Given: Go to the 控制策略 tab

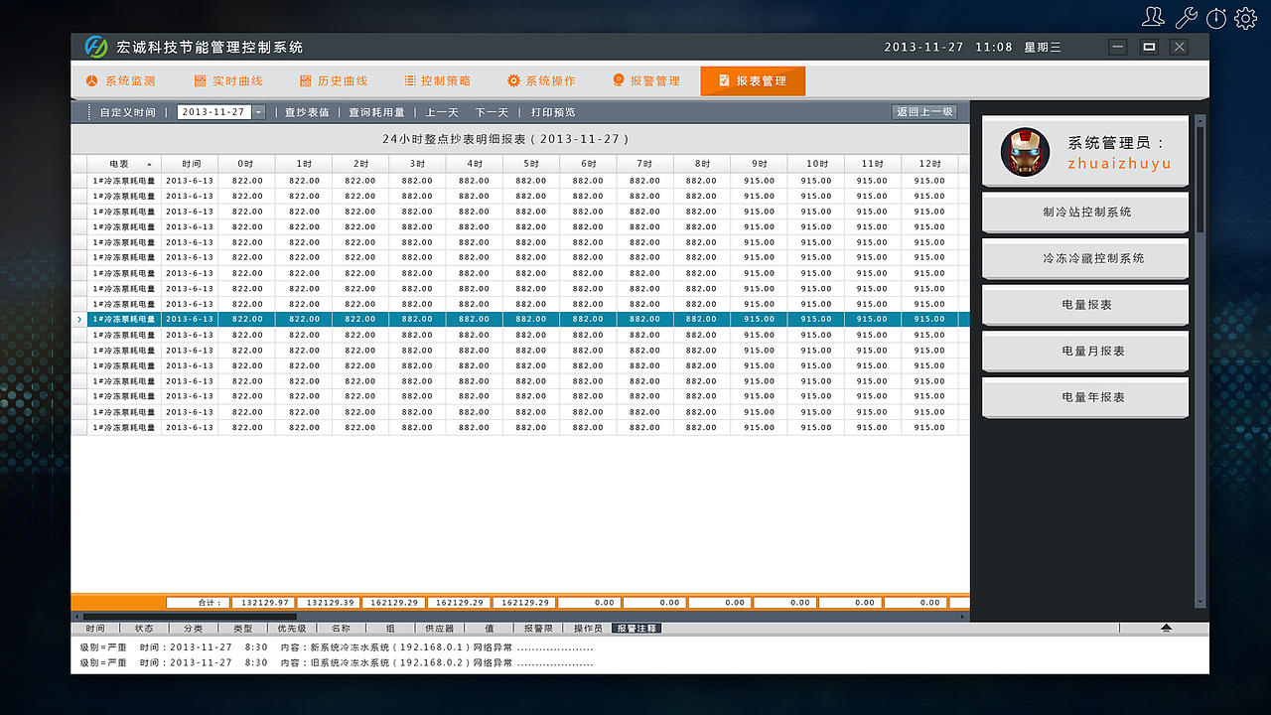Looking at the screenshot, I should pyautogui.click(x=437, y=80).
